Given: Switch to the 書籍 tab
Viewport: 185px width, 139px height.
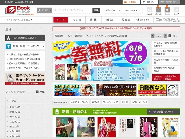Looking at the screenshot, I should click(93, 20).
